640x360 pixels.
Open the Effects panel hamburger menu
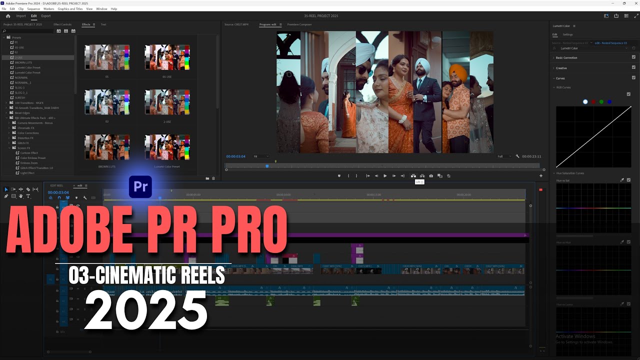[x=94, y=24]
